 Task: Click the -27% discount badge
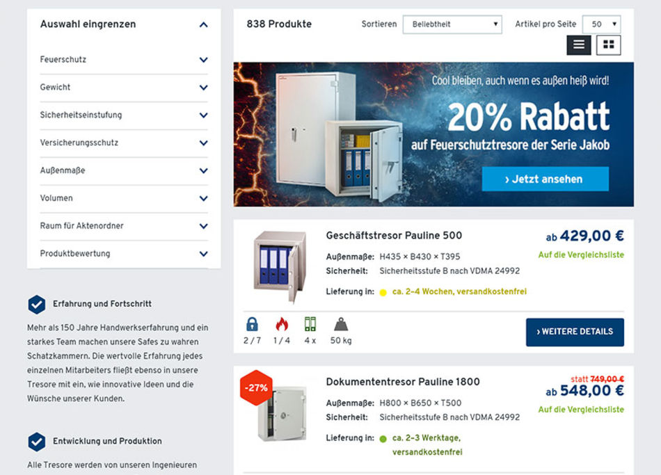coord(256,387)
